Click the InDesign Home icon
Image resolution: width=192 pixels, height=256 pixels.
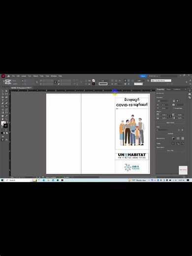(8, 76)
